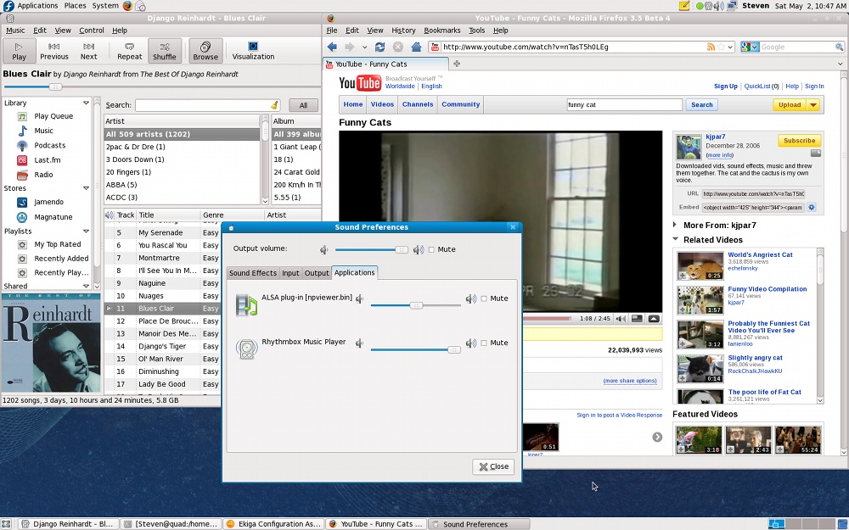Open the Bookmarks menu in Firefox
Screen dimensions: 849x530
[441, 31]
